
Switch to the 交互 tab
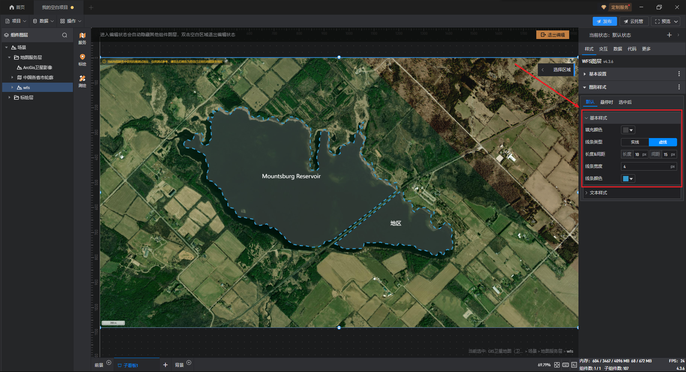pyautogui.click(x=603, y=49)
